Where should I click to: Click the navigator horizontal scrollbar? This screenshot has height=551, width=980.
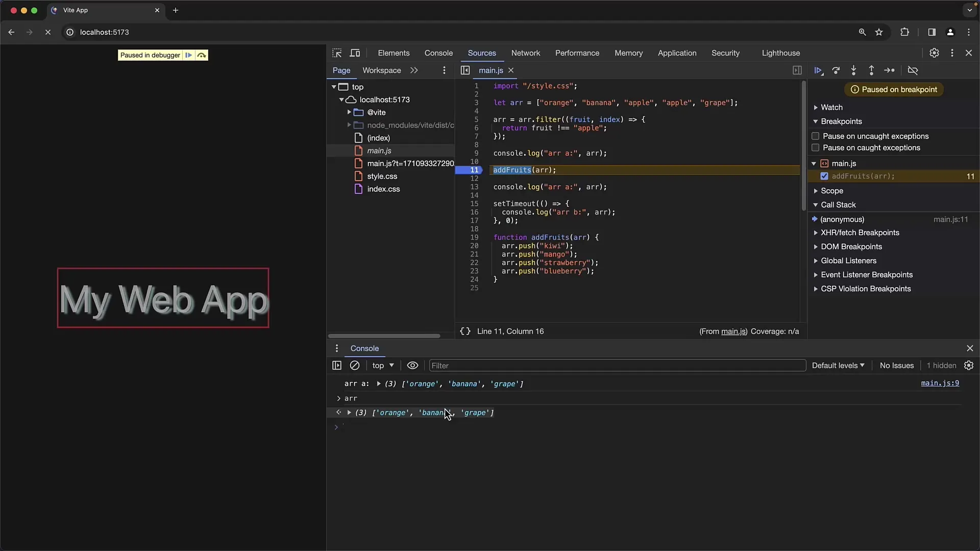pyautogui.click(x=384, y=336)
